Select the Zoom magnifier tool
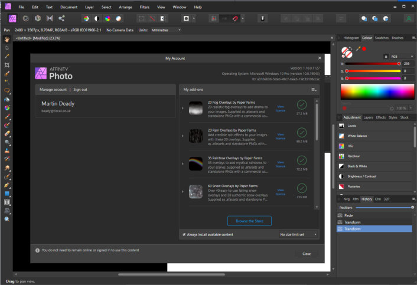 pos(7,219)
